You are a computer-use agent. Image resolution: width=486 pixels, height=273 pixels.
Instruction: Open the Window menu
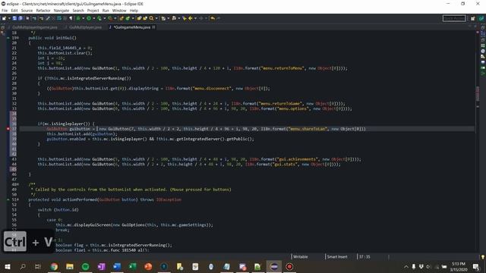[x=119, y=11]
